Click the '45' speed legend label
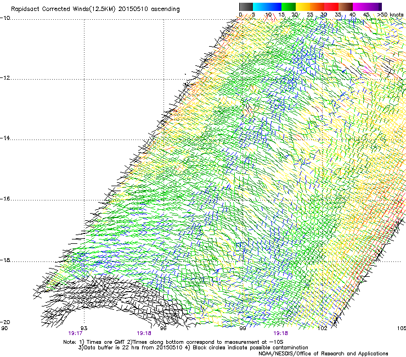406x357 pixels. 366,15
